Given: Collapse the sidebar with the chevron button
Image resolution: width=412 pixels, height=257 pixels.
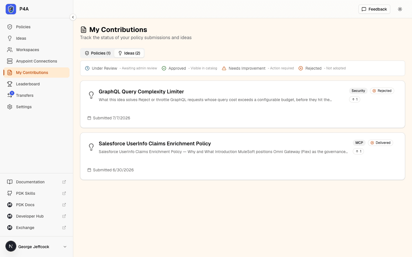Looking at the screenshot, I should coord(73,17).
